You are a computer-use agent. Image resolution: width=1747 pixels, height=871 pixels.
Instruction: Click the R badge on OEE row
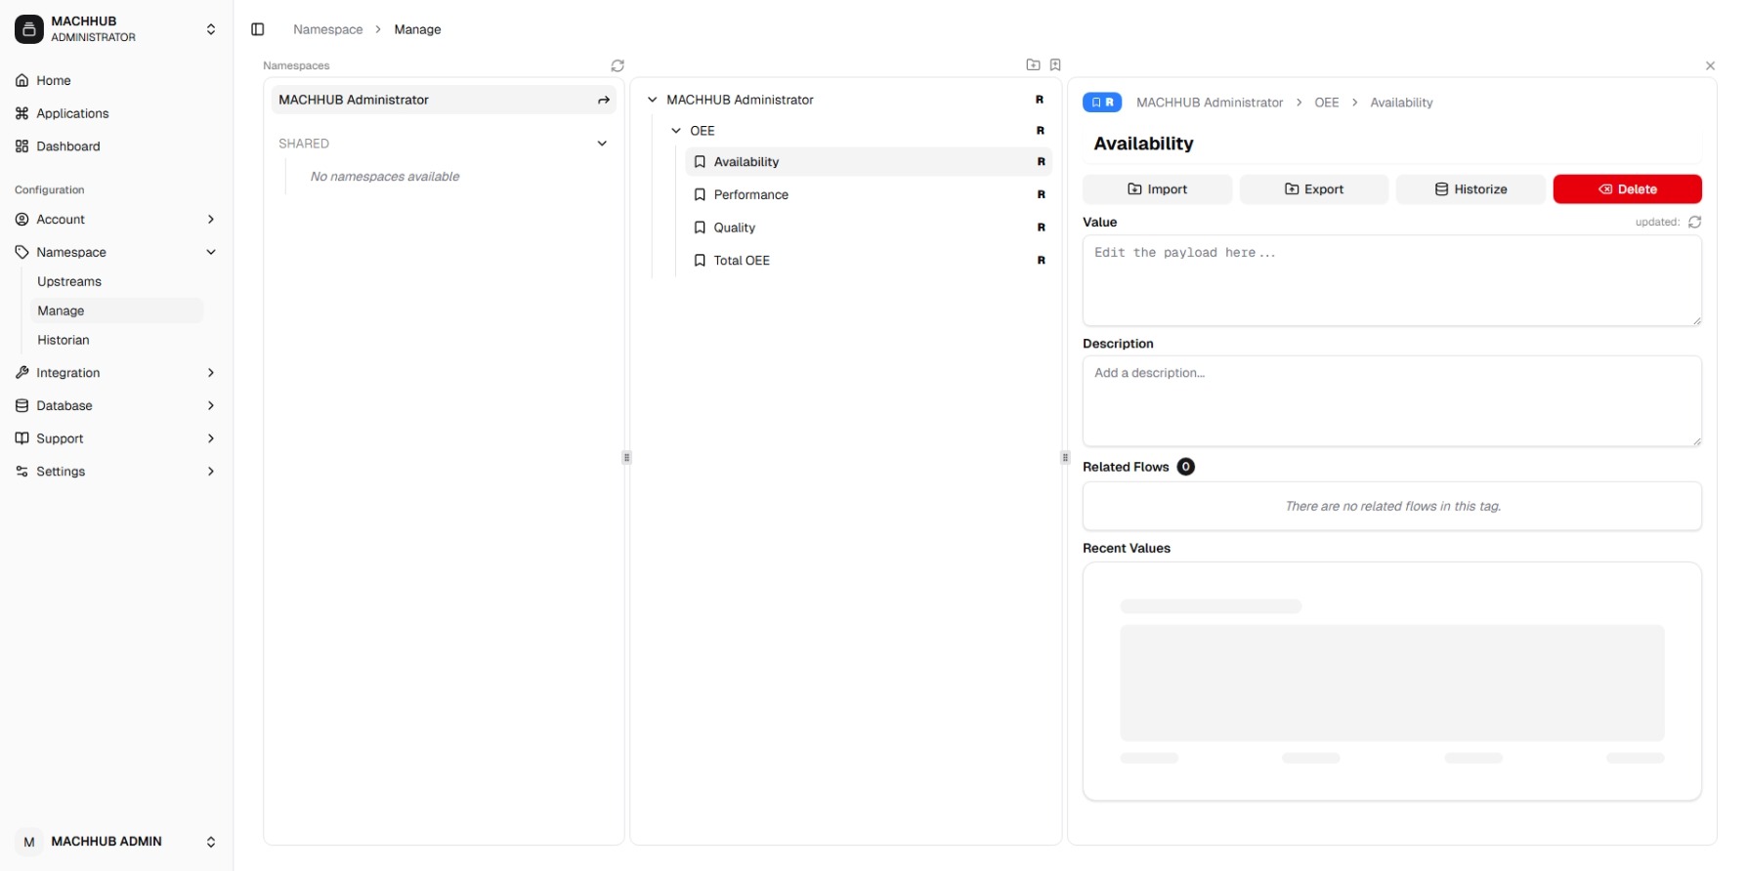pyautogui.click(x=1041, y=131)
